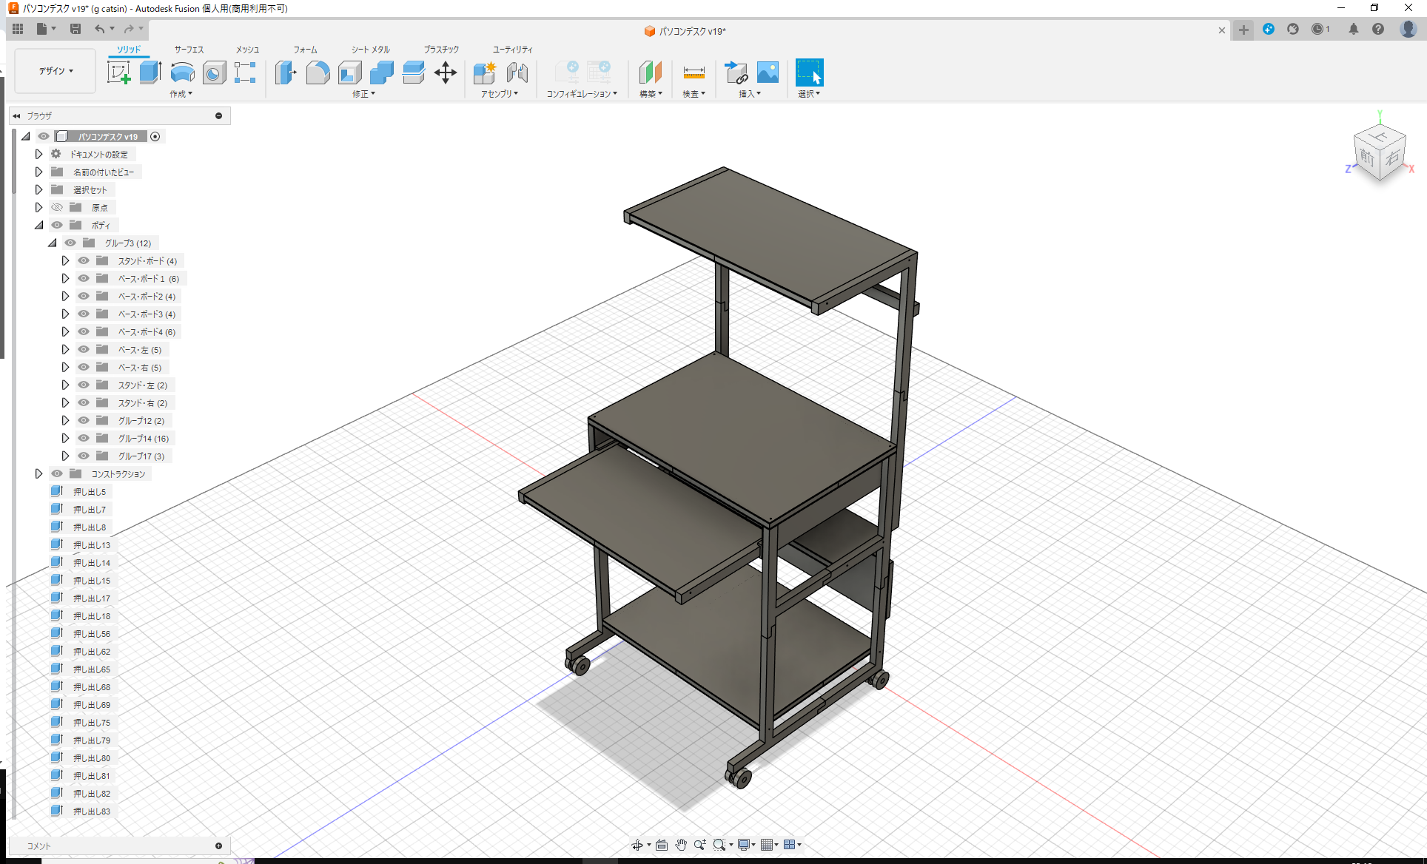The height and width of the screenshot is (864, 1427).
Task: Undo the last action
Action: pos(101,28)
